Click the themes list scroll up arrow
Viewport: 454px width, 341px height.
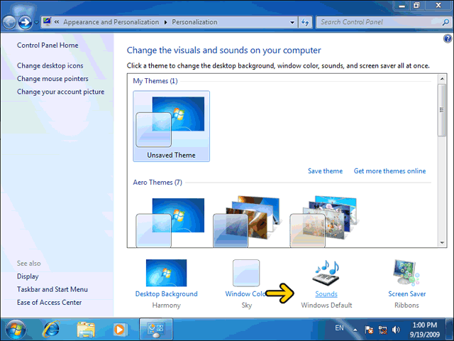click(x=442, y=79)
